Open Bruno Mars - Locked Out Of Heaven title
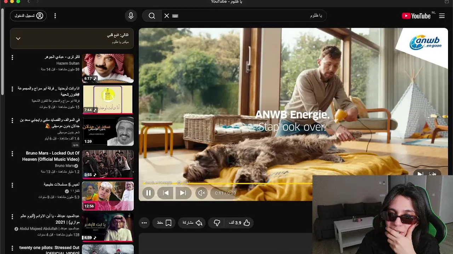Image resolution: width=453 pixels, height=254 pixels. tap(51, 156)
